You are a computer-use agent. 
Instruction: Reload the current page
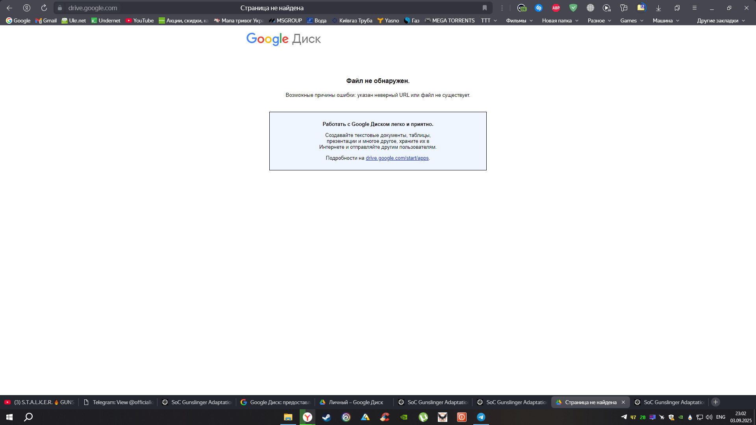[44, 8]
